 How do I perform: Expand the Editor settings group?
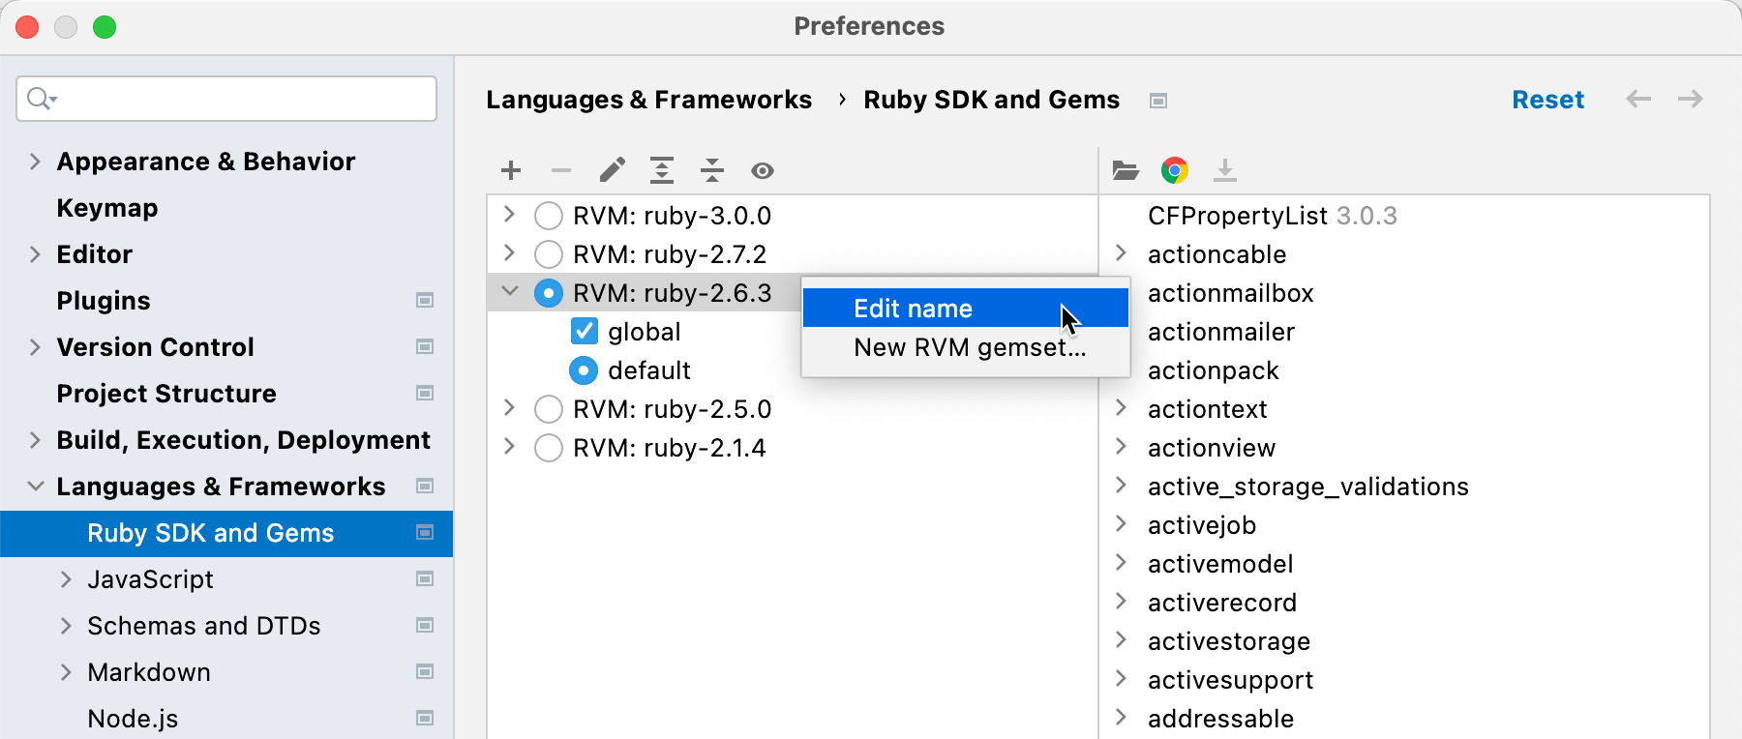[35, 254]
